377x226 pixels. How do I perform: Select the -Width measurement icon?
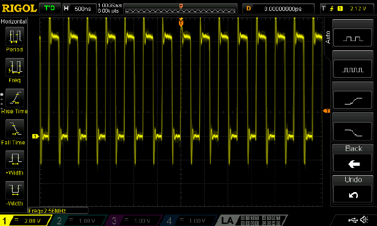click(15, 190)
